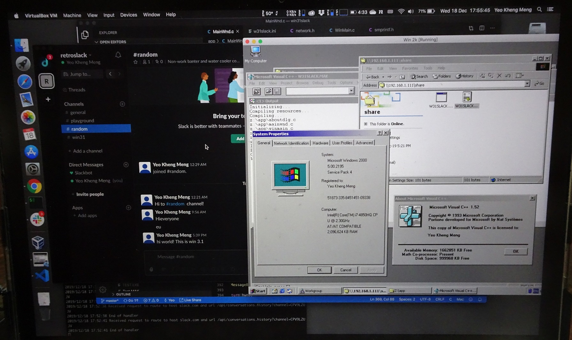The height and width of the screenshot is (340, 572).
Task: Open the smprintf.h editor tab
Action: coord(381,30)
